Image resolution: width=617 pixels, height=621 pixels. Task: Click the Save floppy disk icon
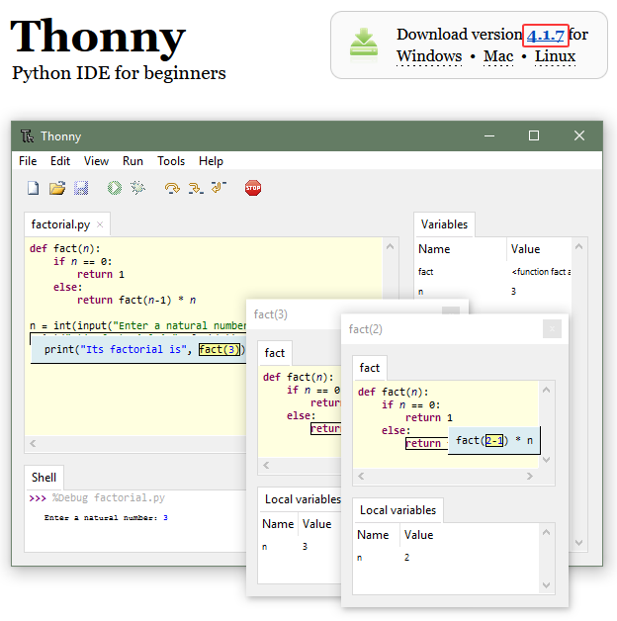pos(81,188)
